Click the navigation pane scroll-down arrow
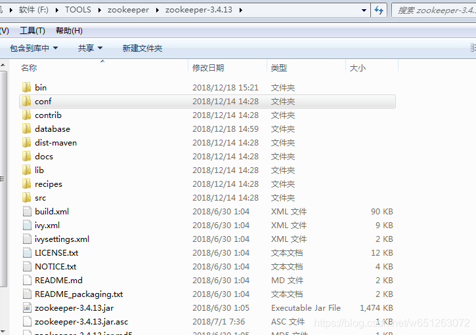The height and width of the screenshot is (335, 476). click(x=3, y=331)
